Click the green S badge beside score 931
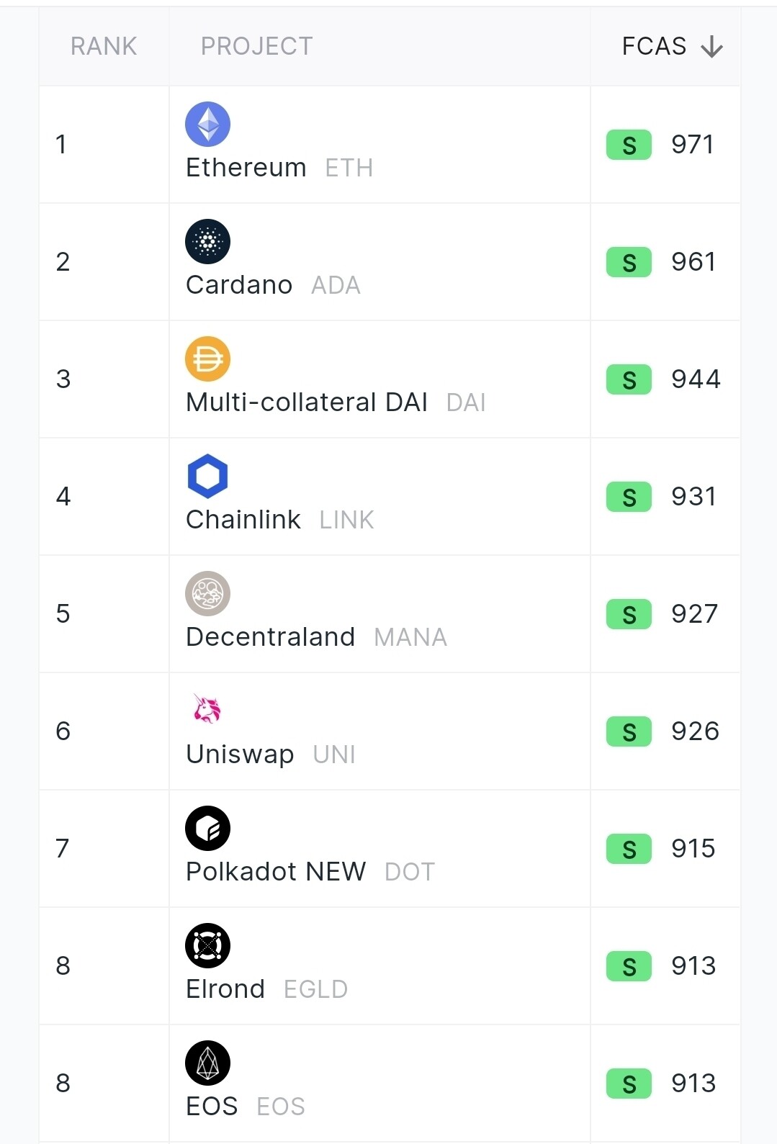The height and width of the screenshot is (1144, 777). click(629, 497)
